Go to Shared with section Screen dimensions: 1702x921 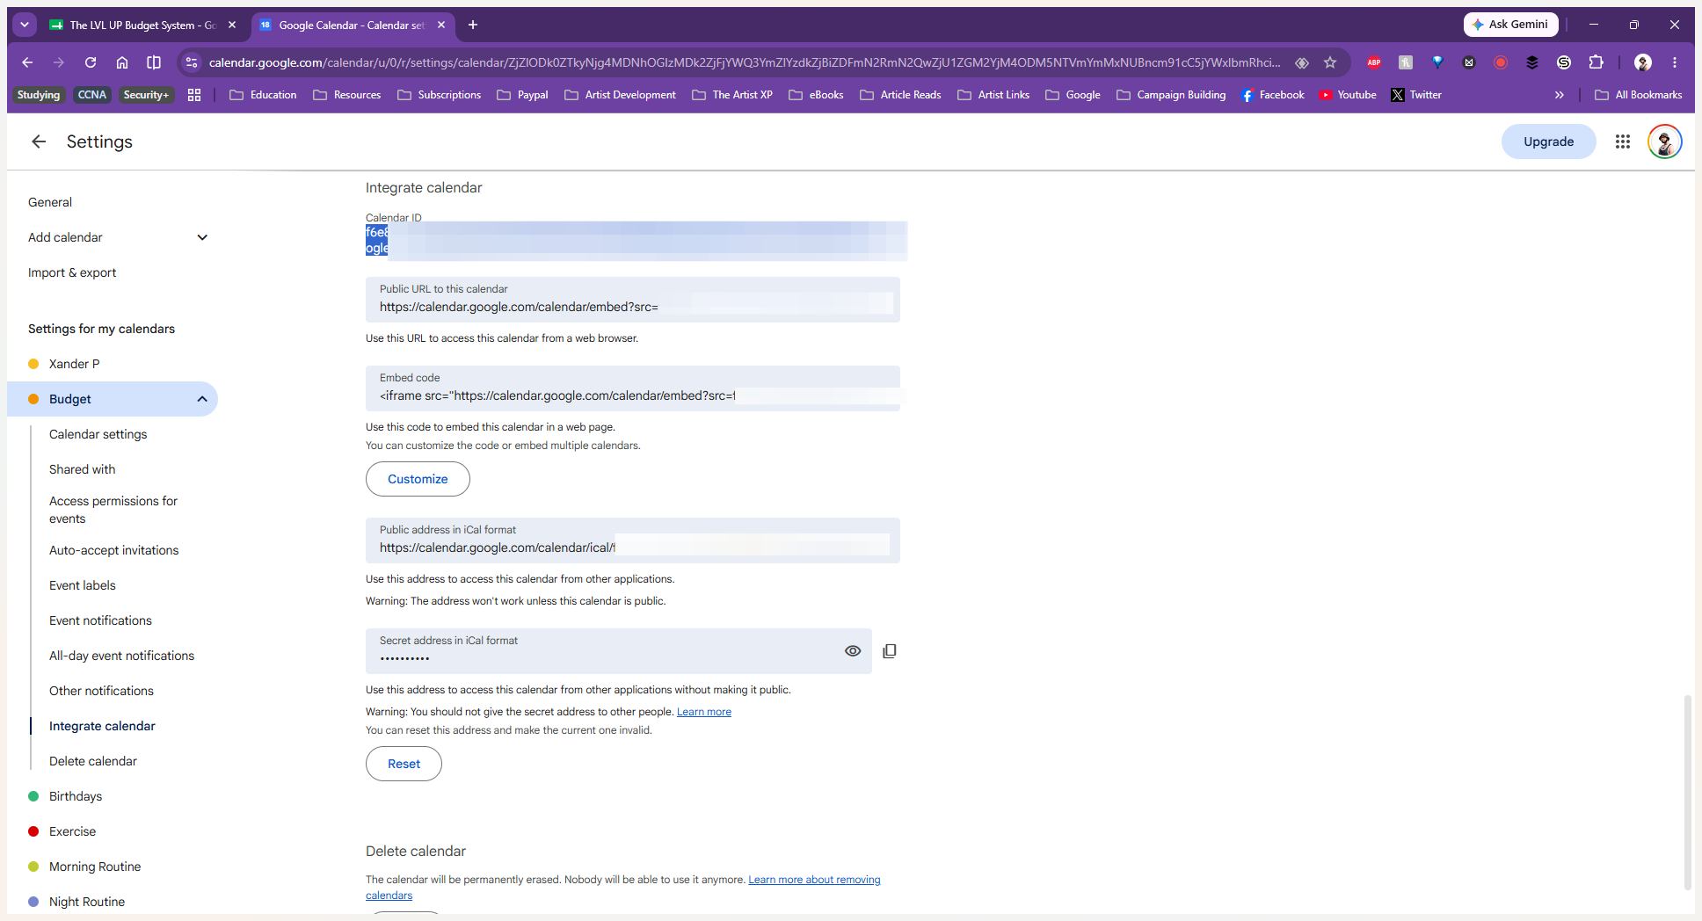pos(83,469)
